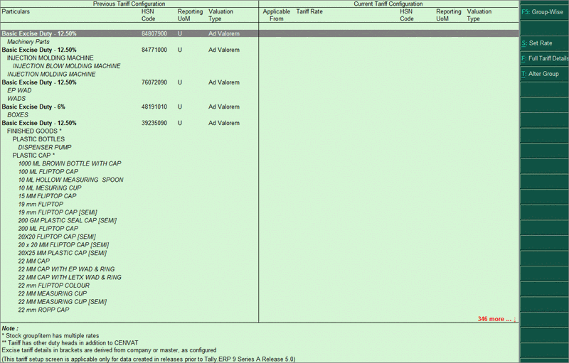The width and height of the screenshot is (569, 363).
Task: Click the Tariff Rate column header
Action: 309,12
